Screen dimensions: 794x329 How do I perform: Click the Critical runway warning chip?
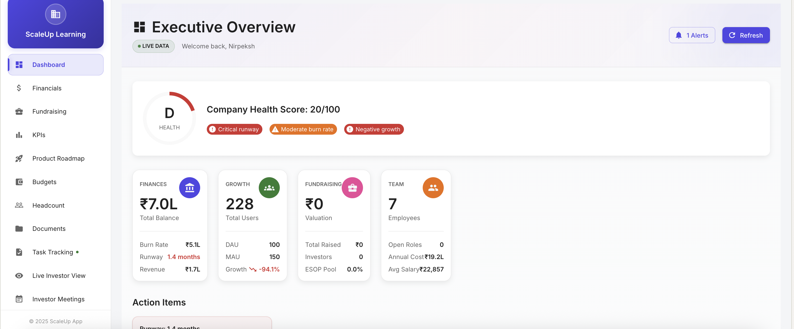234,129
